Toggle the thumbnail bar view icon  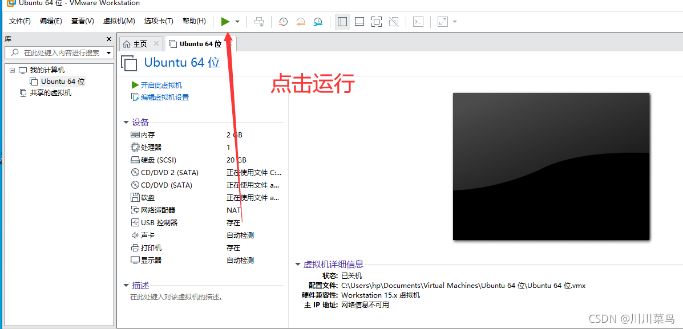coord(359,21)
